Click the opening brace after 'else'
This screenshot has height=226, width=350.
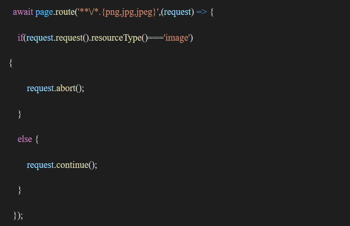click(x=37, y=139)
